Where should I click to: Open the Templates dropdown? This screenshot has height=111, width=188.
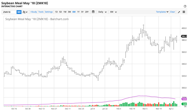pos(162,12)
